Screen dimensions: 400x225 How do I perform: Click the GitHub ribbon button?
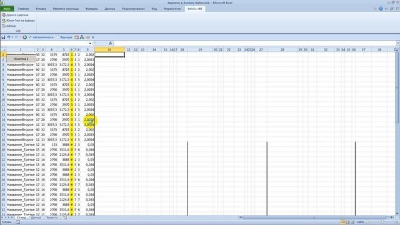(9, 26)
